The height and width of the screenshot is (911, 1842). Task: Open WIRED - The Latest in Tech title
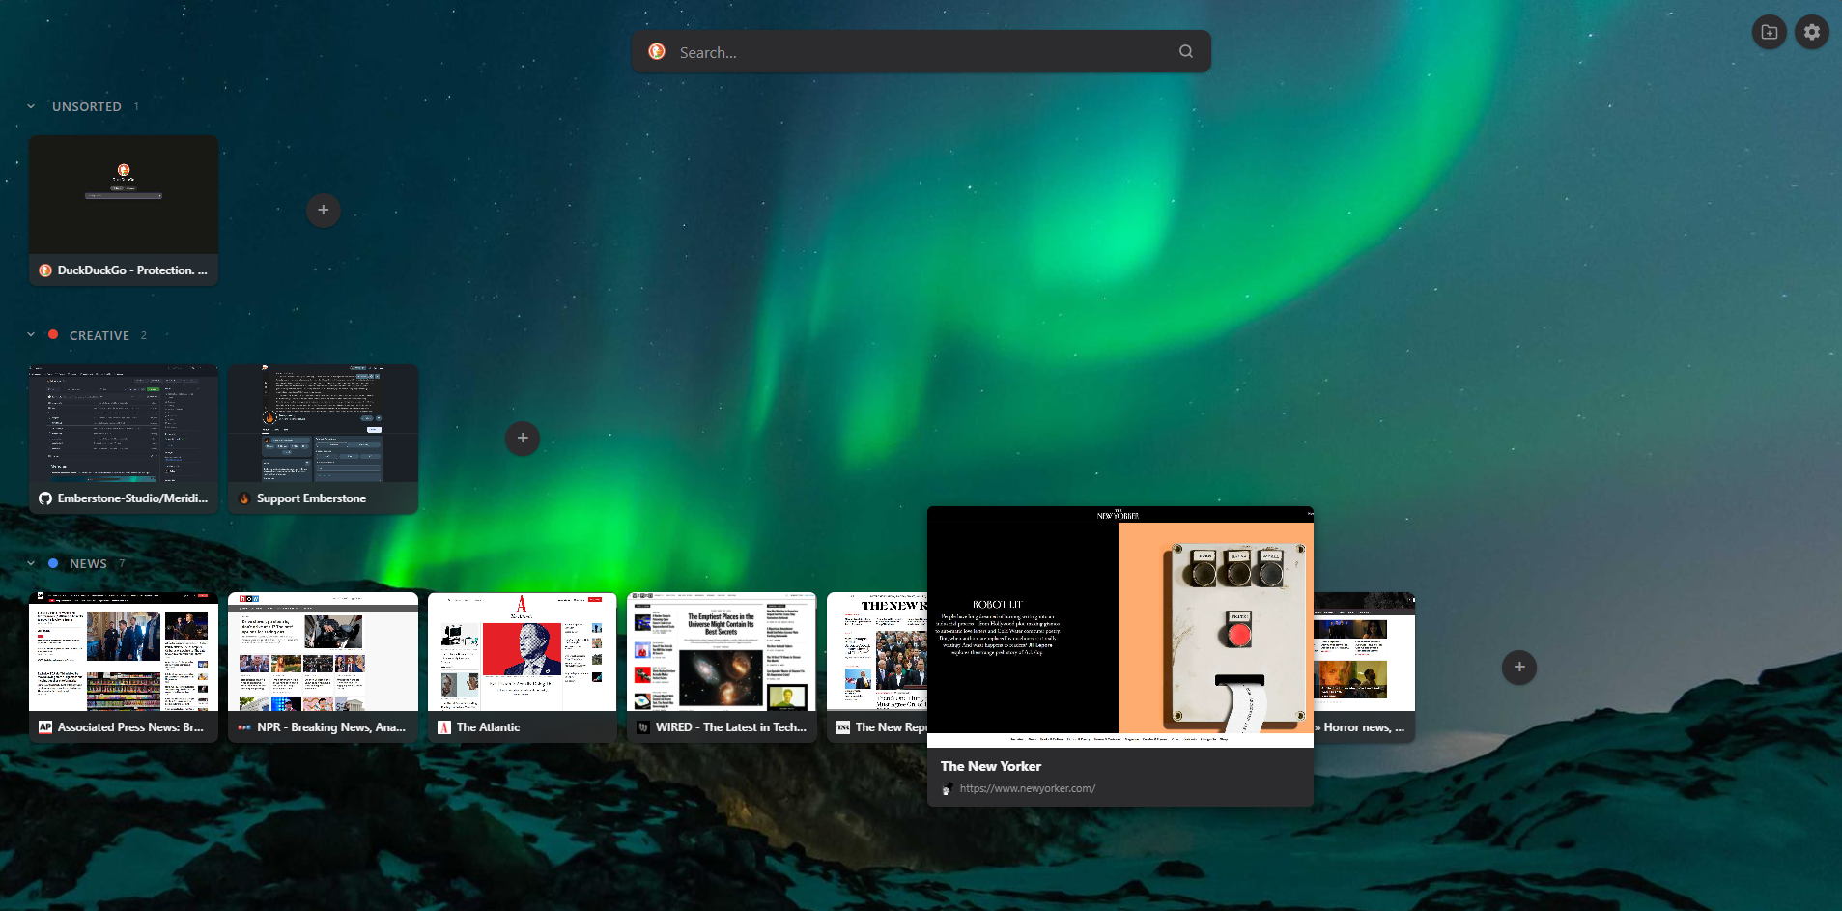click(x=730, y=727)
